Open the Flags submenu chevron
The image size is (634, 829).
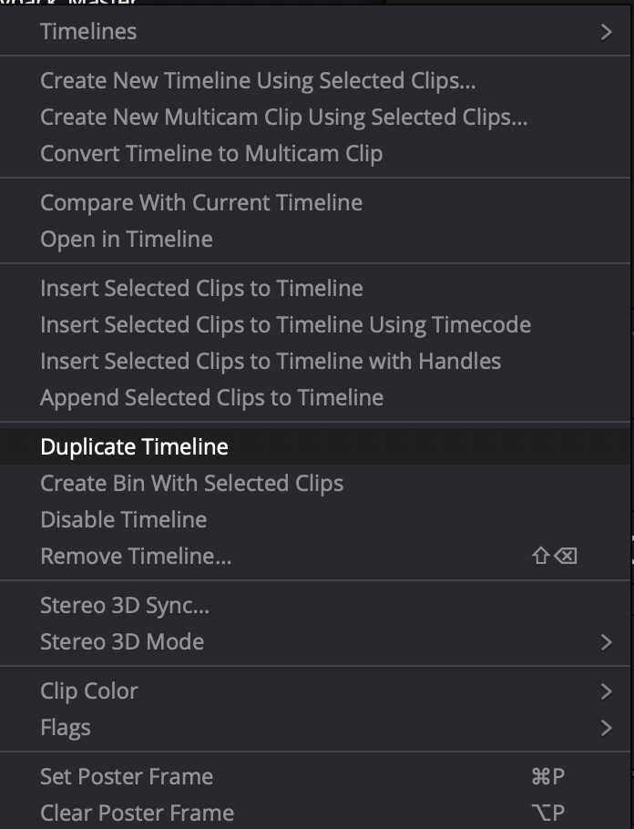pyautogui.click(x=607, y=728)
